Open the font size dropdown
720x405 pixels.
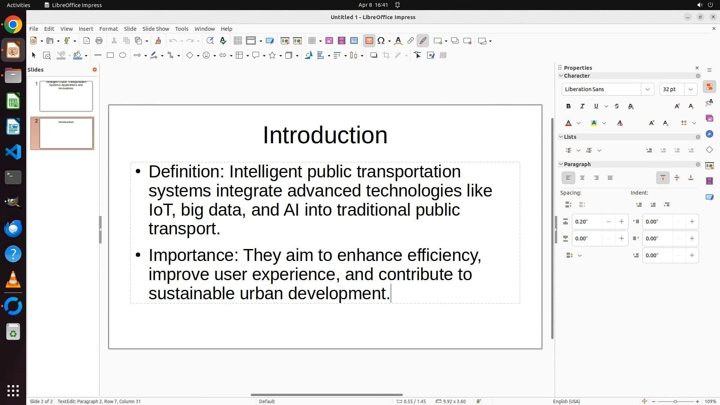691,89
